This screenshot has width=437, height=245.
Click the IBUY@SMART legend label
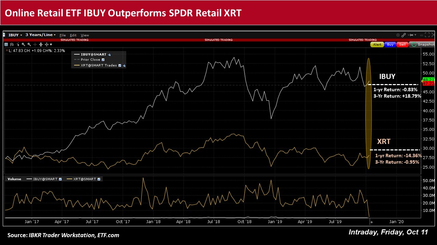point(94,54)
